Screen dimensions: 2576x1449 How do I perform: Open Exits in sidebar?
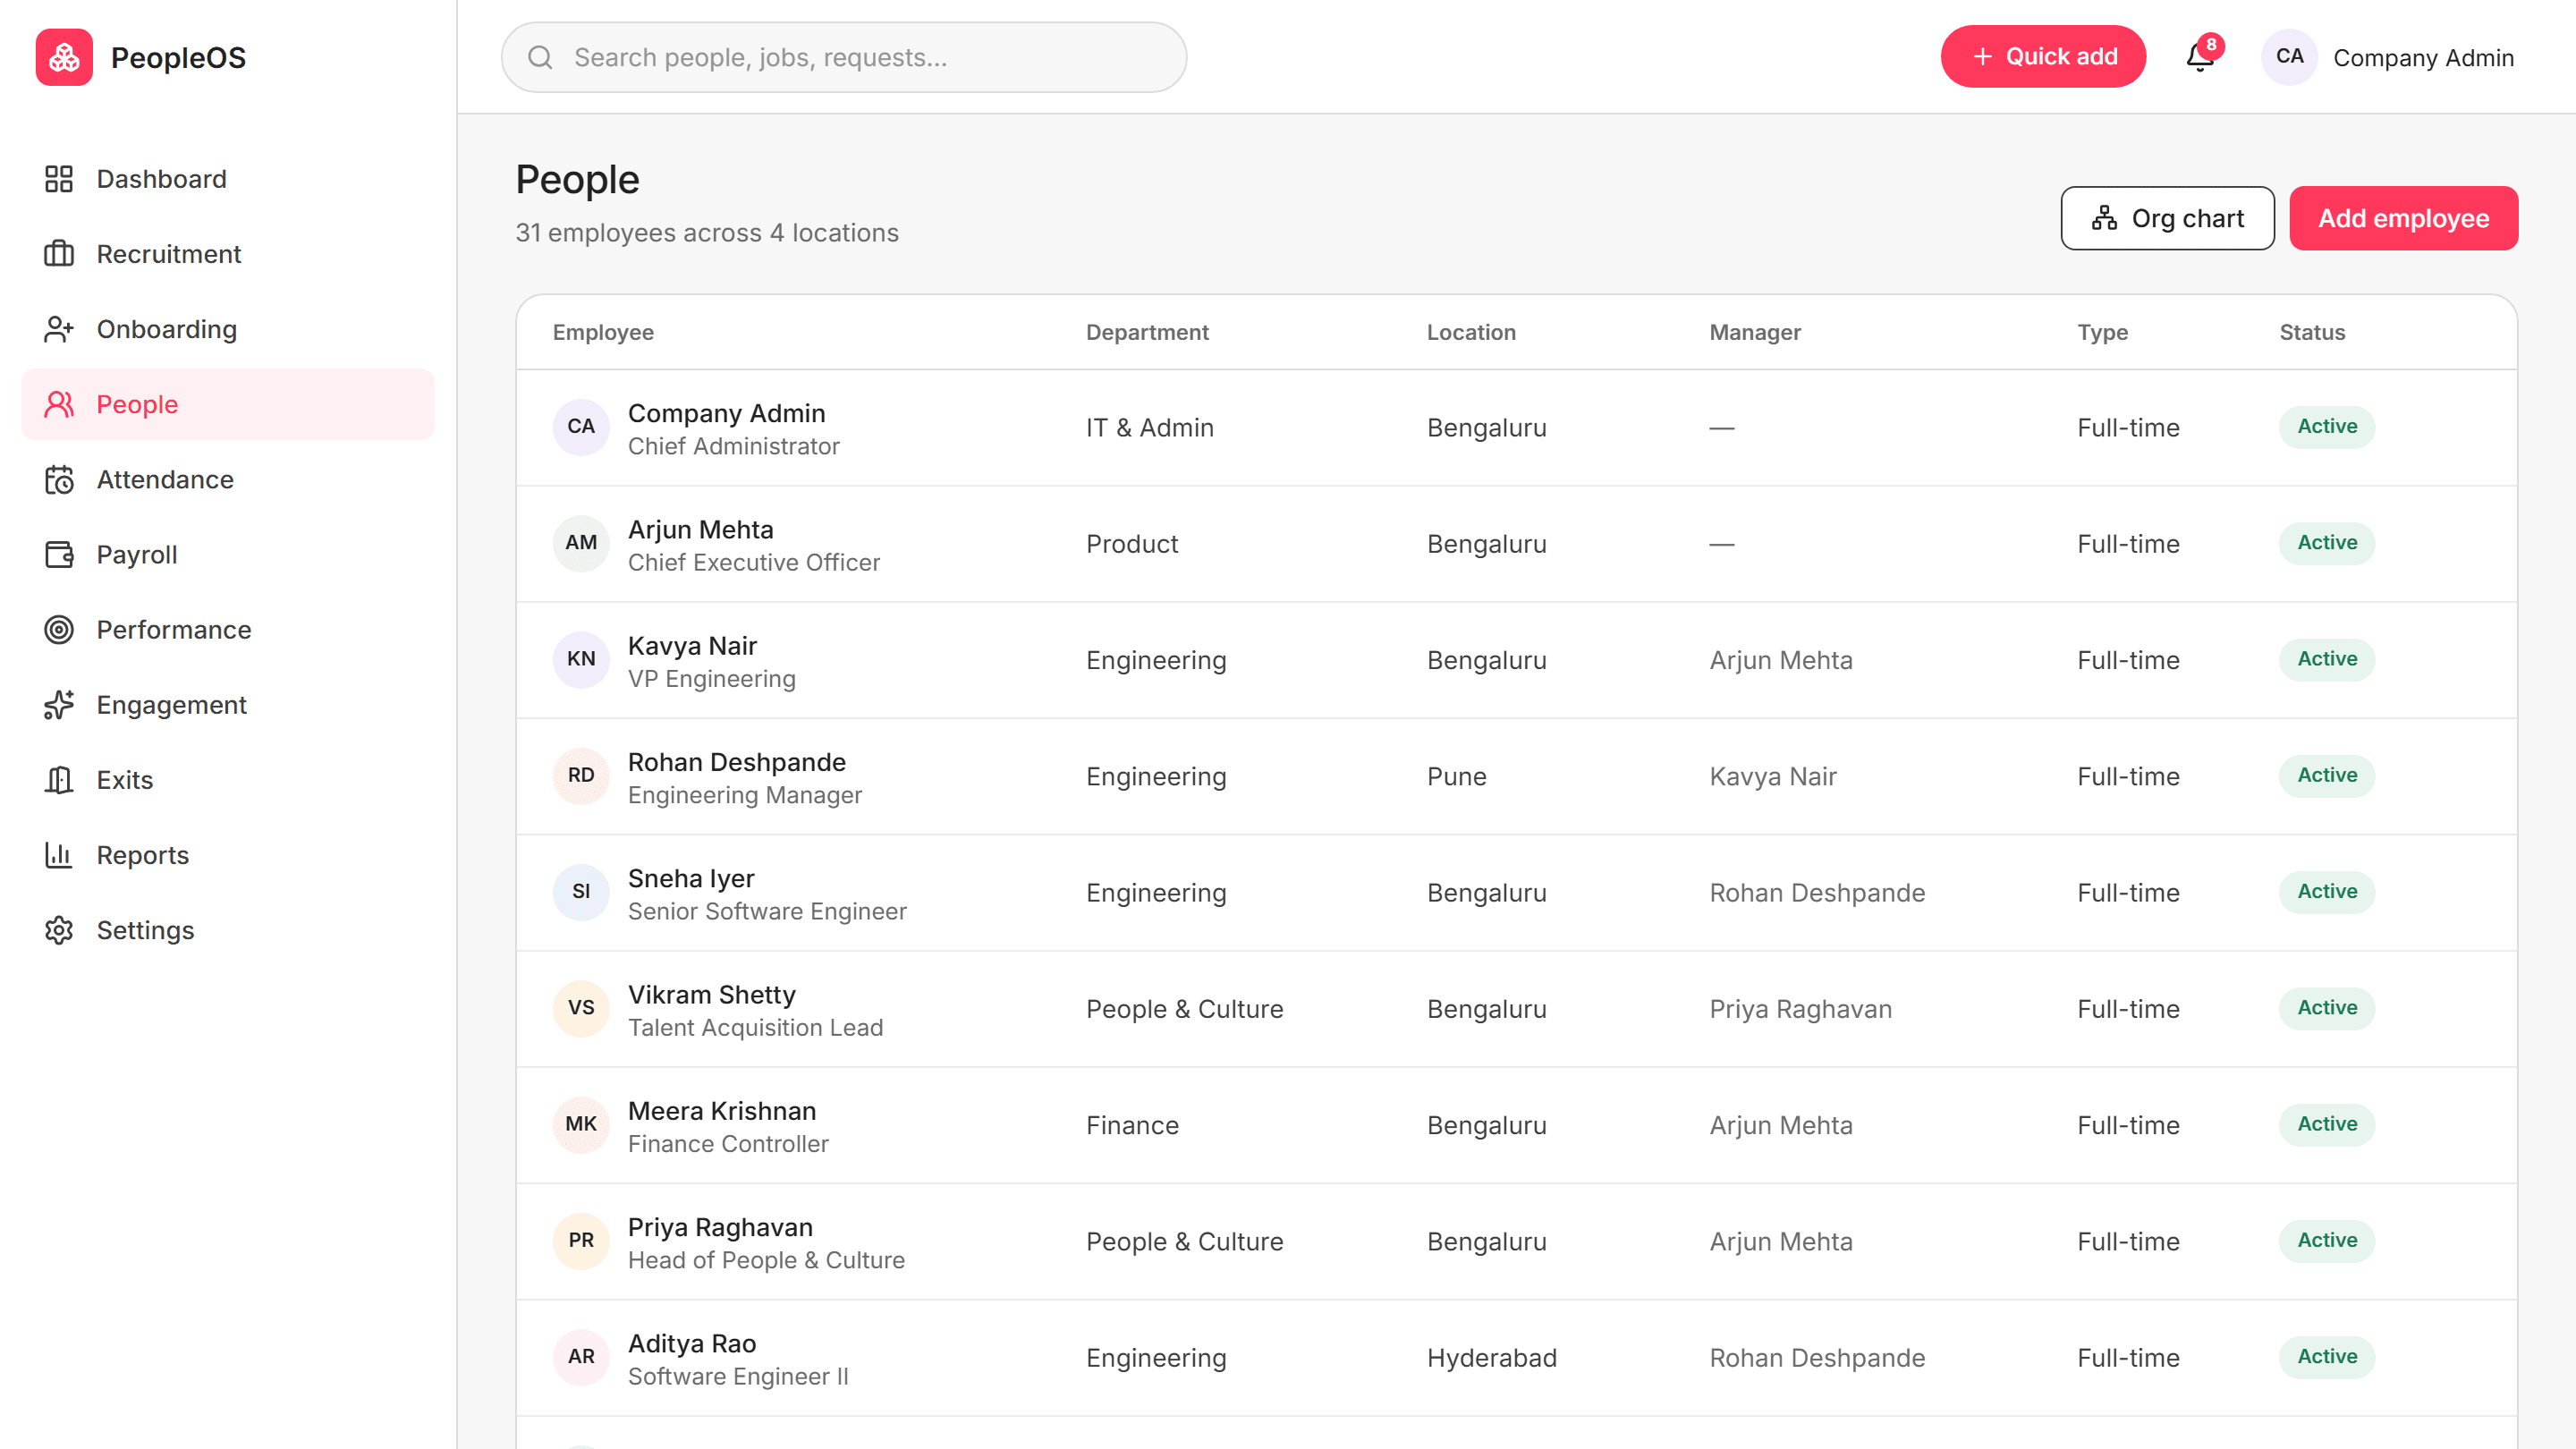point(228,780)
